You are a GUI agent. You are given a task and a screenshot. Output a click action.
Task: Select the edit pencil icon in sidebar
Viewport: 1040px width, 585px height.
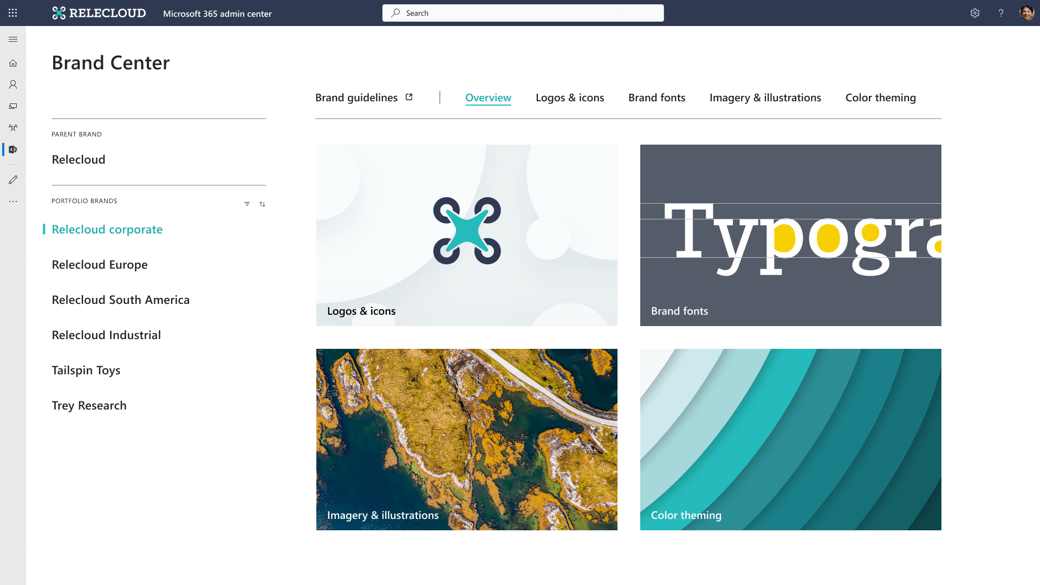(x=13, y=179)
